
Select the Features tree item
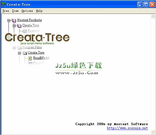click(x=34, y=31)
